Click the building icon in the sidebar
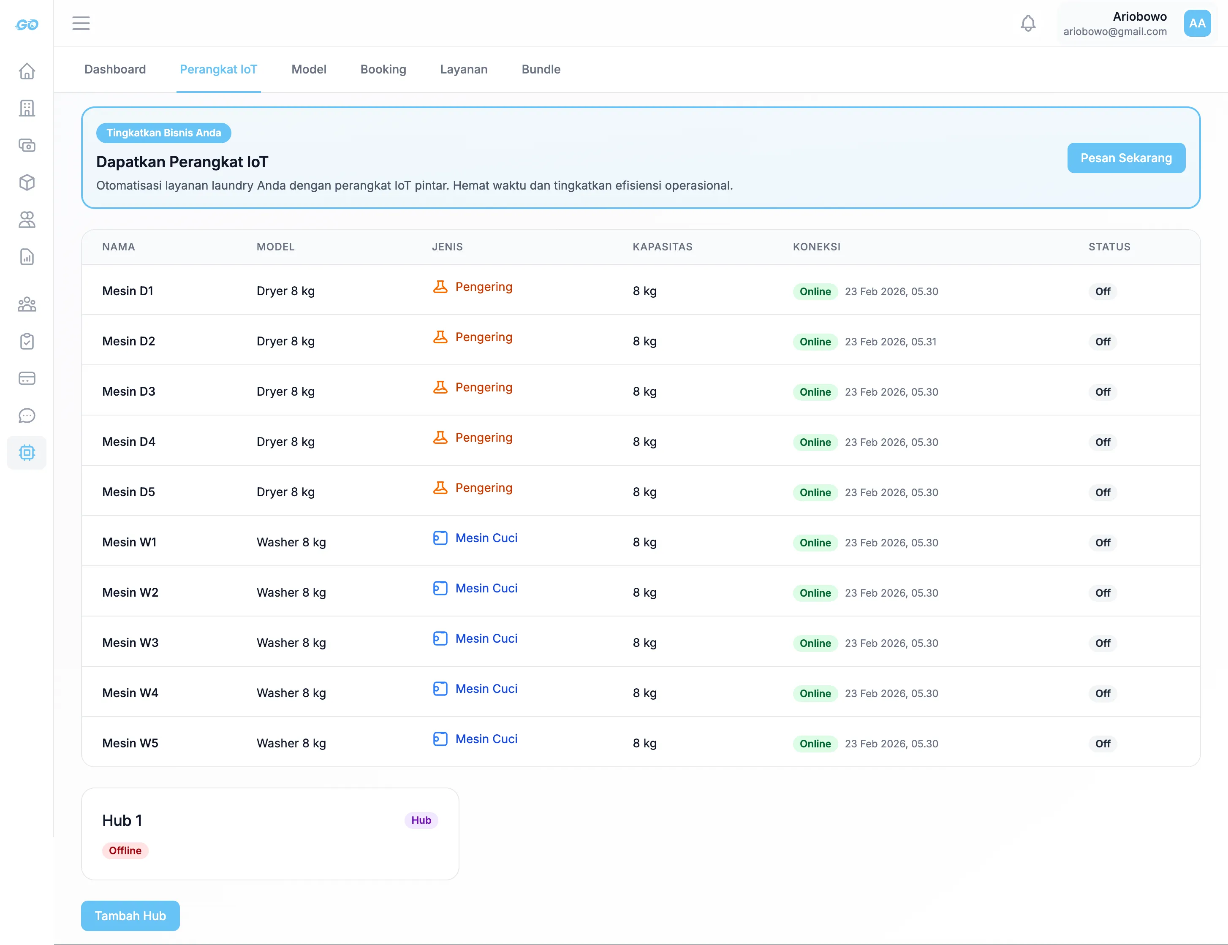The image size is (1228, 945). [x=27, y=108]
